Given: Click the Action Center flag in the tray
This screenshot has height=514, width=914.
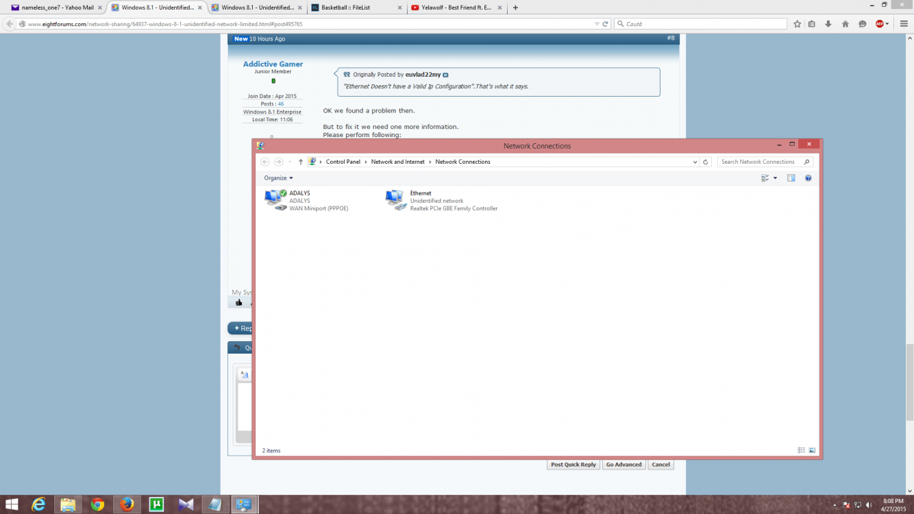Looking at the screenshot, I should [x=845, y=505].
